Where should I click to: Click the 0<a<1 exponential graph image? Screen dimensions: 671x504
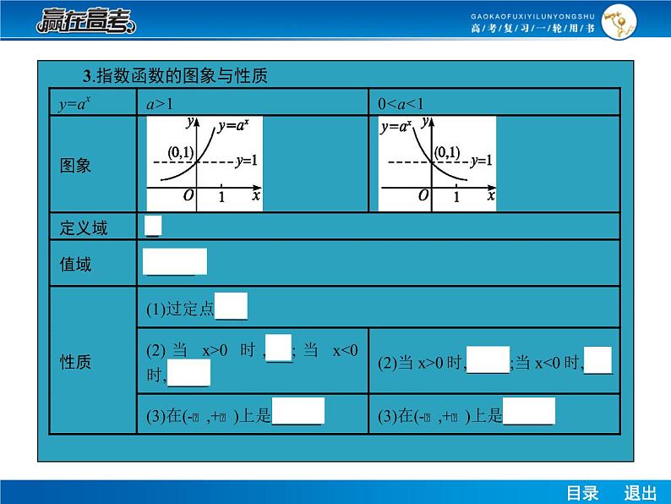pyautogui.click(x=438, y=163)
